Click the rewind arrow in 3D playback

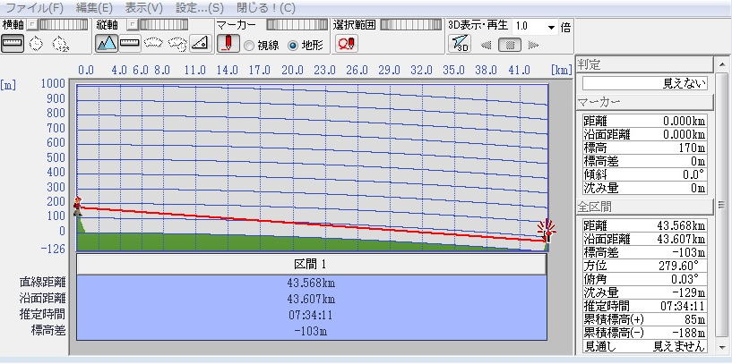[x=486, y=46]
